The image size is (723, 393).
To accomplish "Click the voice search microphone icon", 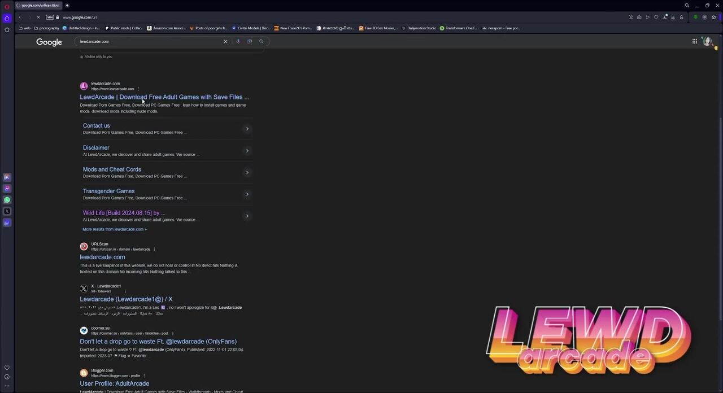I will [x=238, y=41].
